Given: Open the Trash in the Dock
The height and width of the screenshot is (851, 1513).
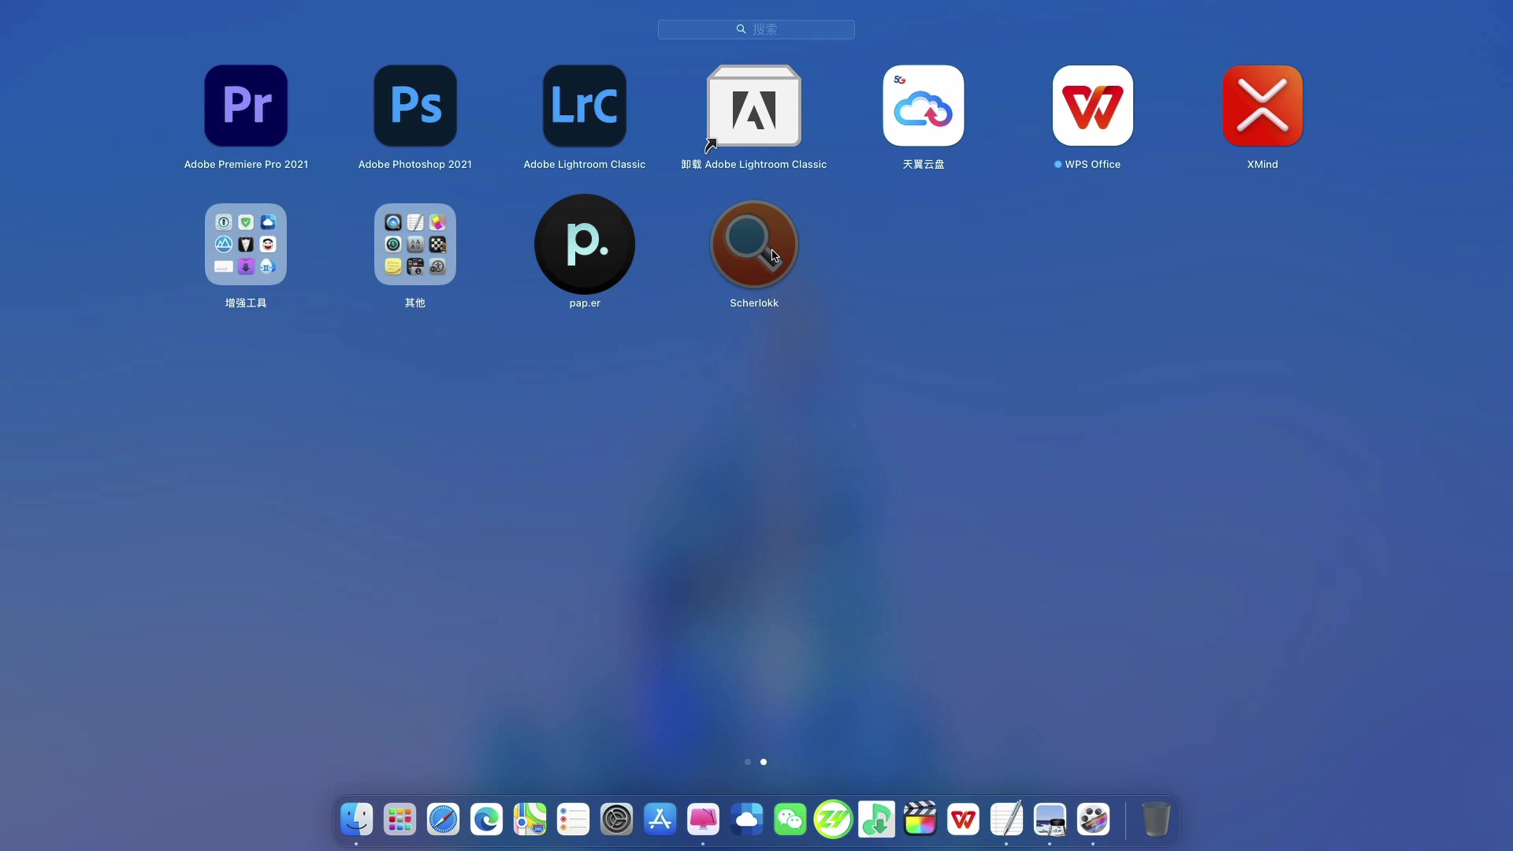Looking at the screenshot, I should click(x=1155, y=819).
